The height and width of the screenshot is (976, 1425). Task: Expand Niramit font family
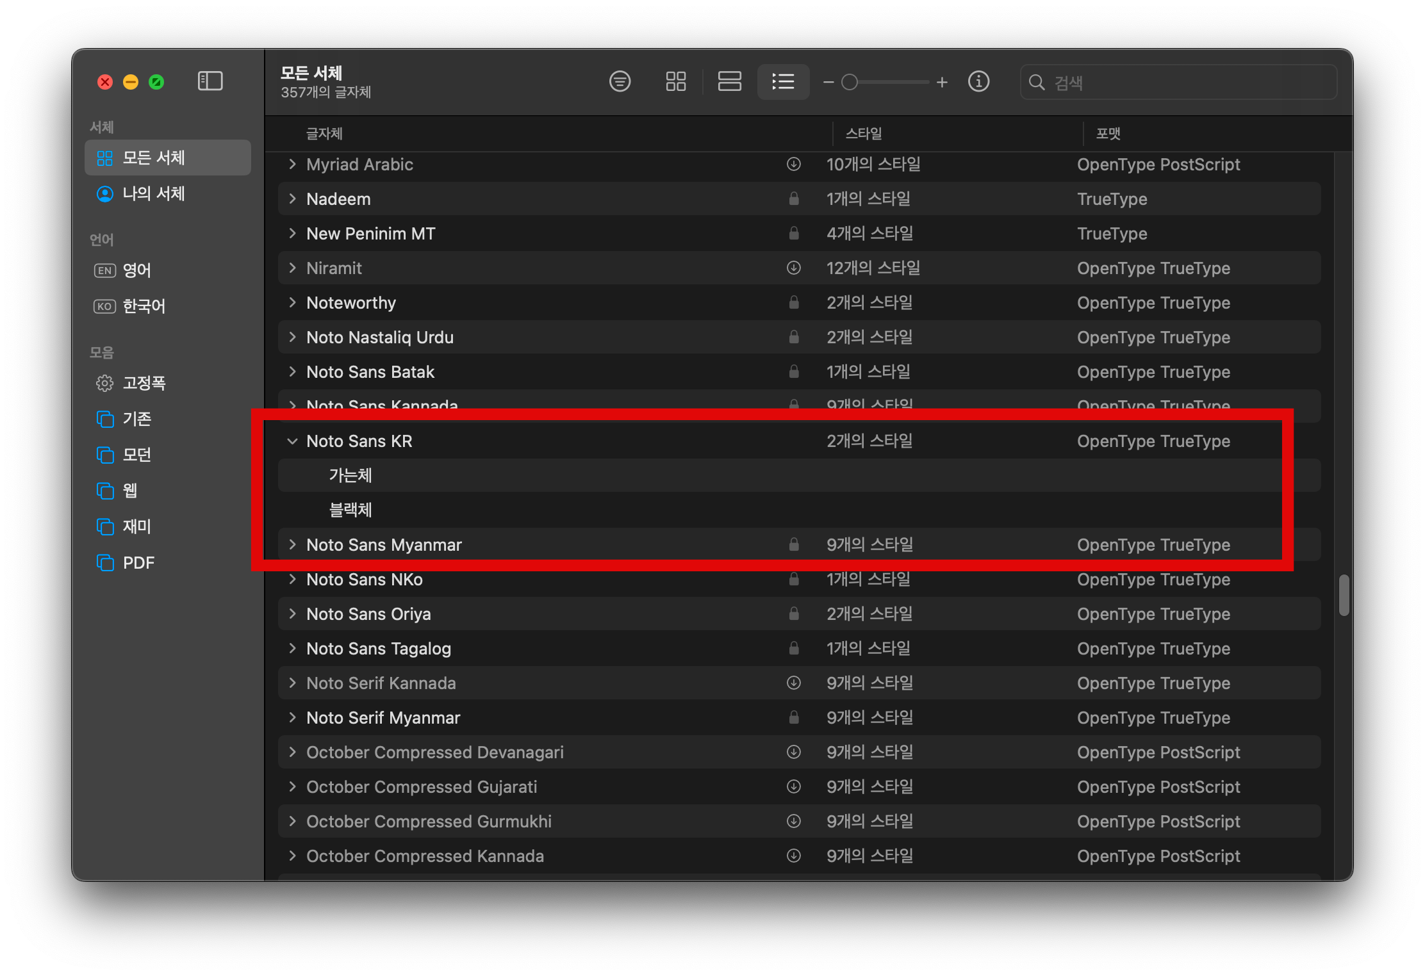[292, 268]
